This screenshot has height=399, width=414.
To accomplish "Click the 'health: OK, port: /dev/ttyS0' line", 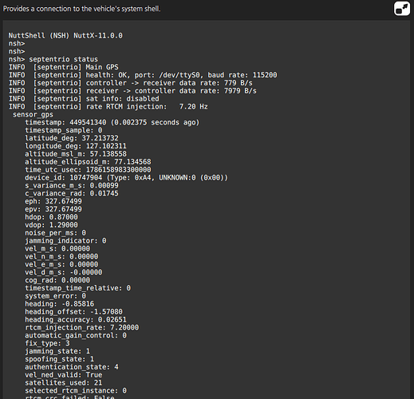I will click(143, 75).
